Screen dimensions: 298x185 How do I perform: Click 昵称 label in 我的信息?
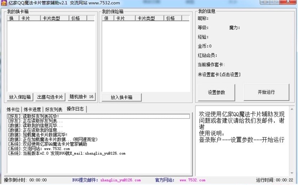[x=203, y=18]
